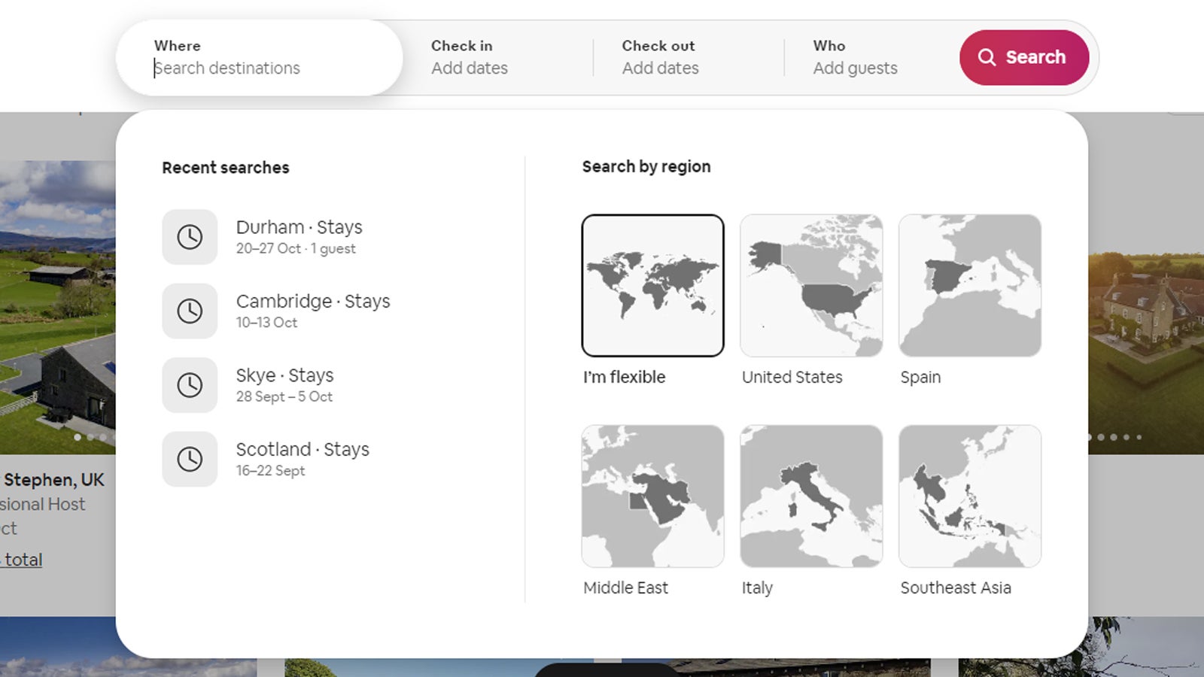Open the Add guests selector
The width and height of the screenshot is (1204, 677).
point(855,57)
